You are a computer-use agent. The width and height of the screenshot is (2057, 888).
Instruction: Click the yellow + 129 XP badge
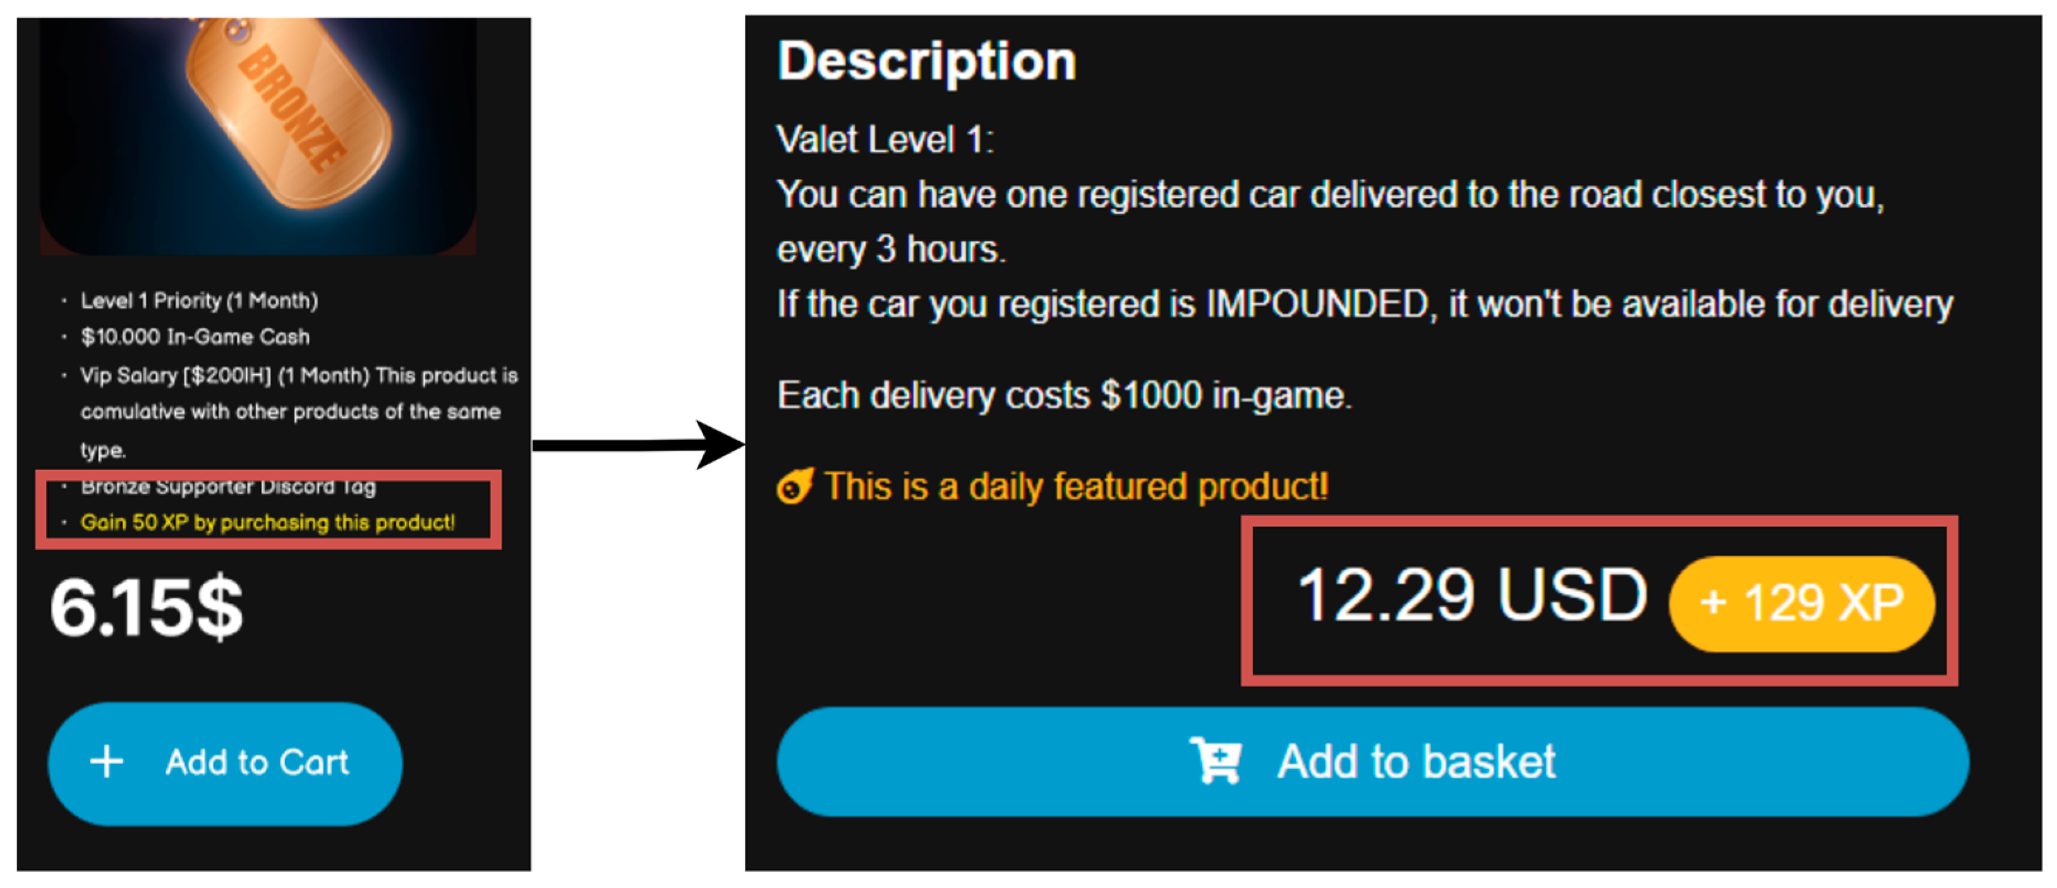[x=1801, y=603]
